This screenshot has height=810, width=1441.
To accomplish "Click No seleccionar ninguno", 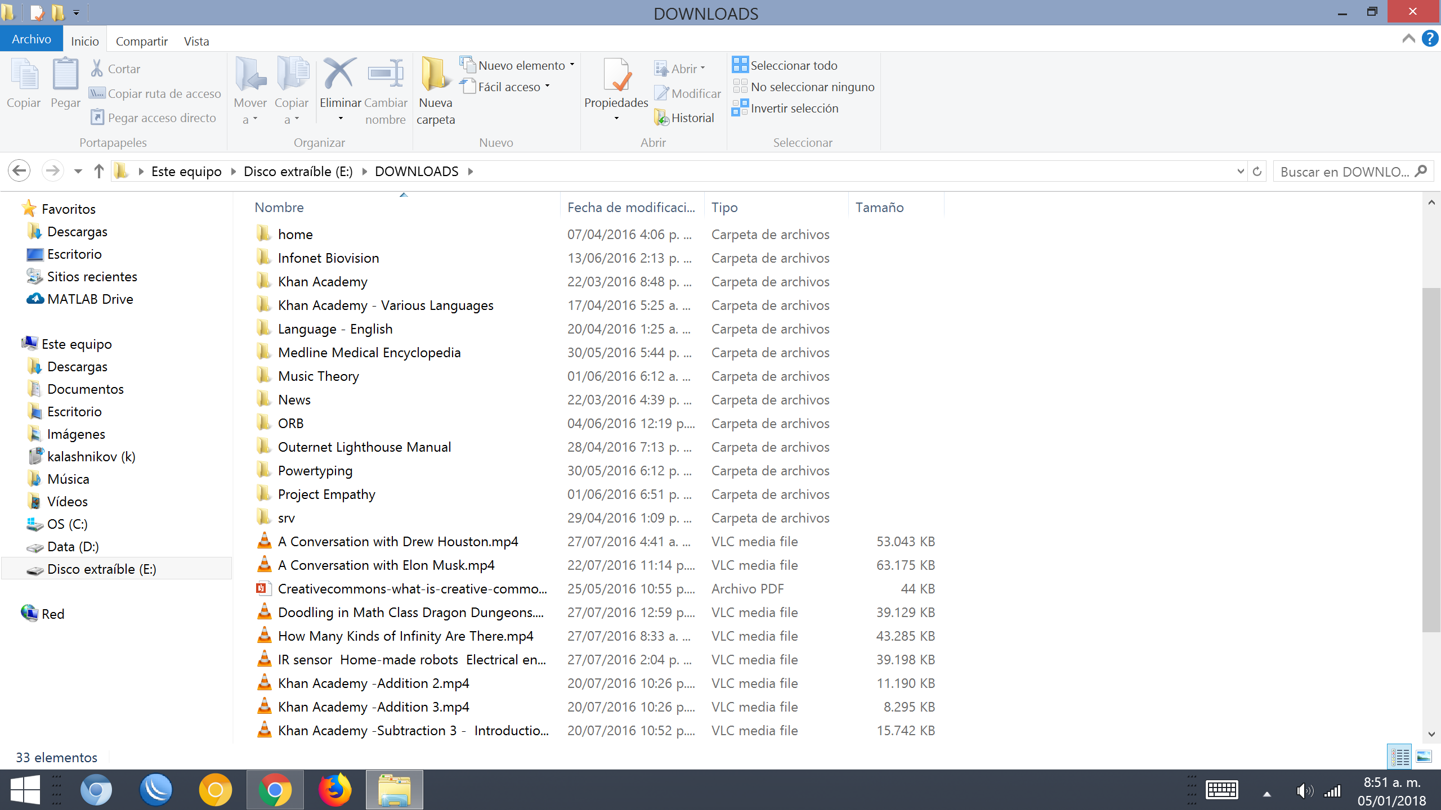I will pos(803,87).
